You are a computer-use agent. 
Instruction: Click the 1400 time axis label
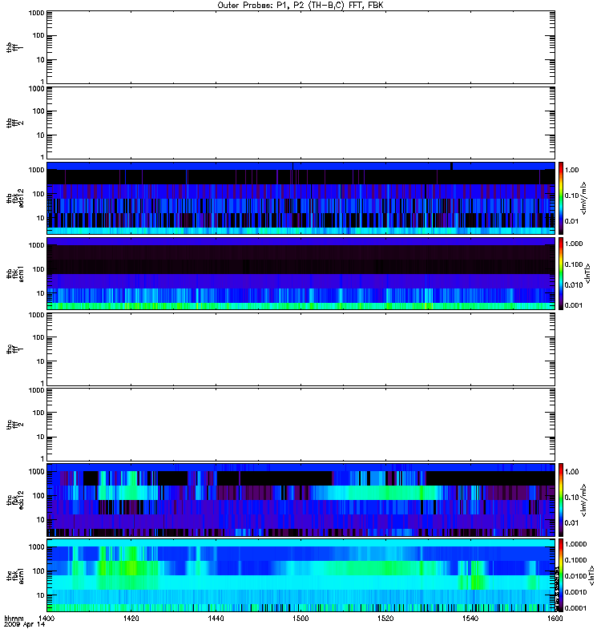click(x=46, y=618)
